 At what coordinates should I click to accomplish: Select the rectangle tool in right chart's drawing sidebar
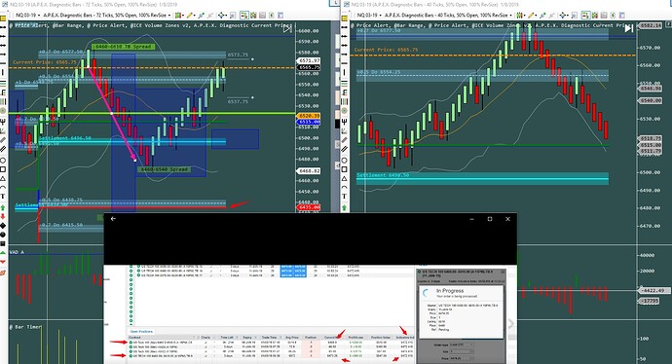[x=344, y=169]
